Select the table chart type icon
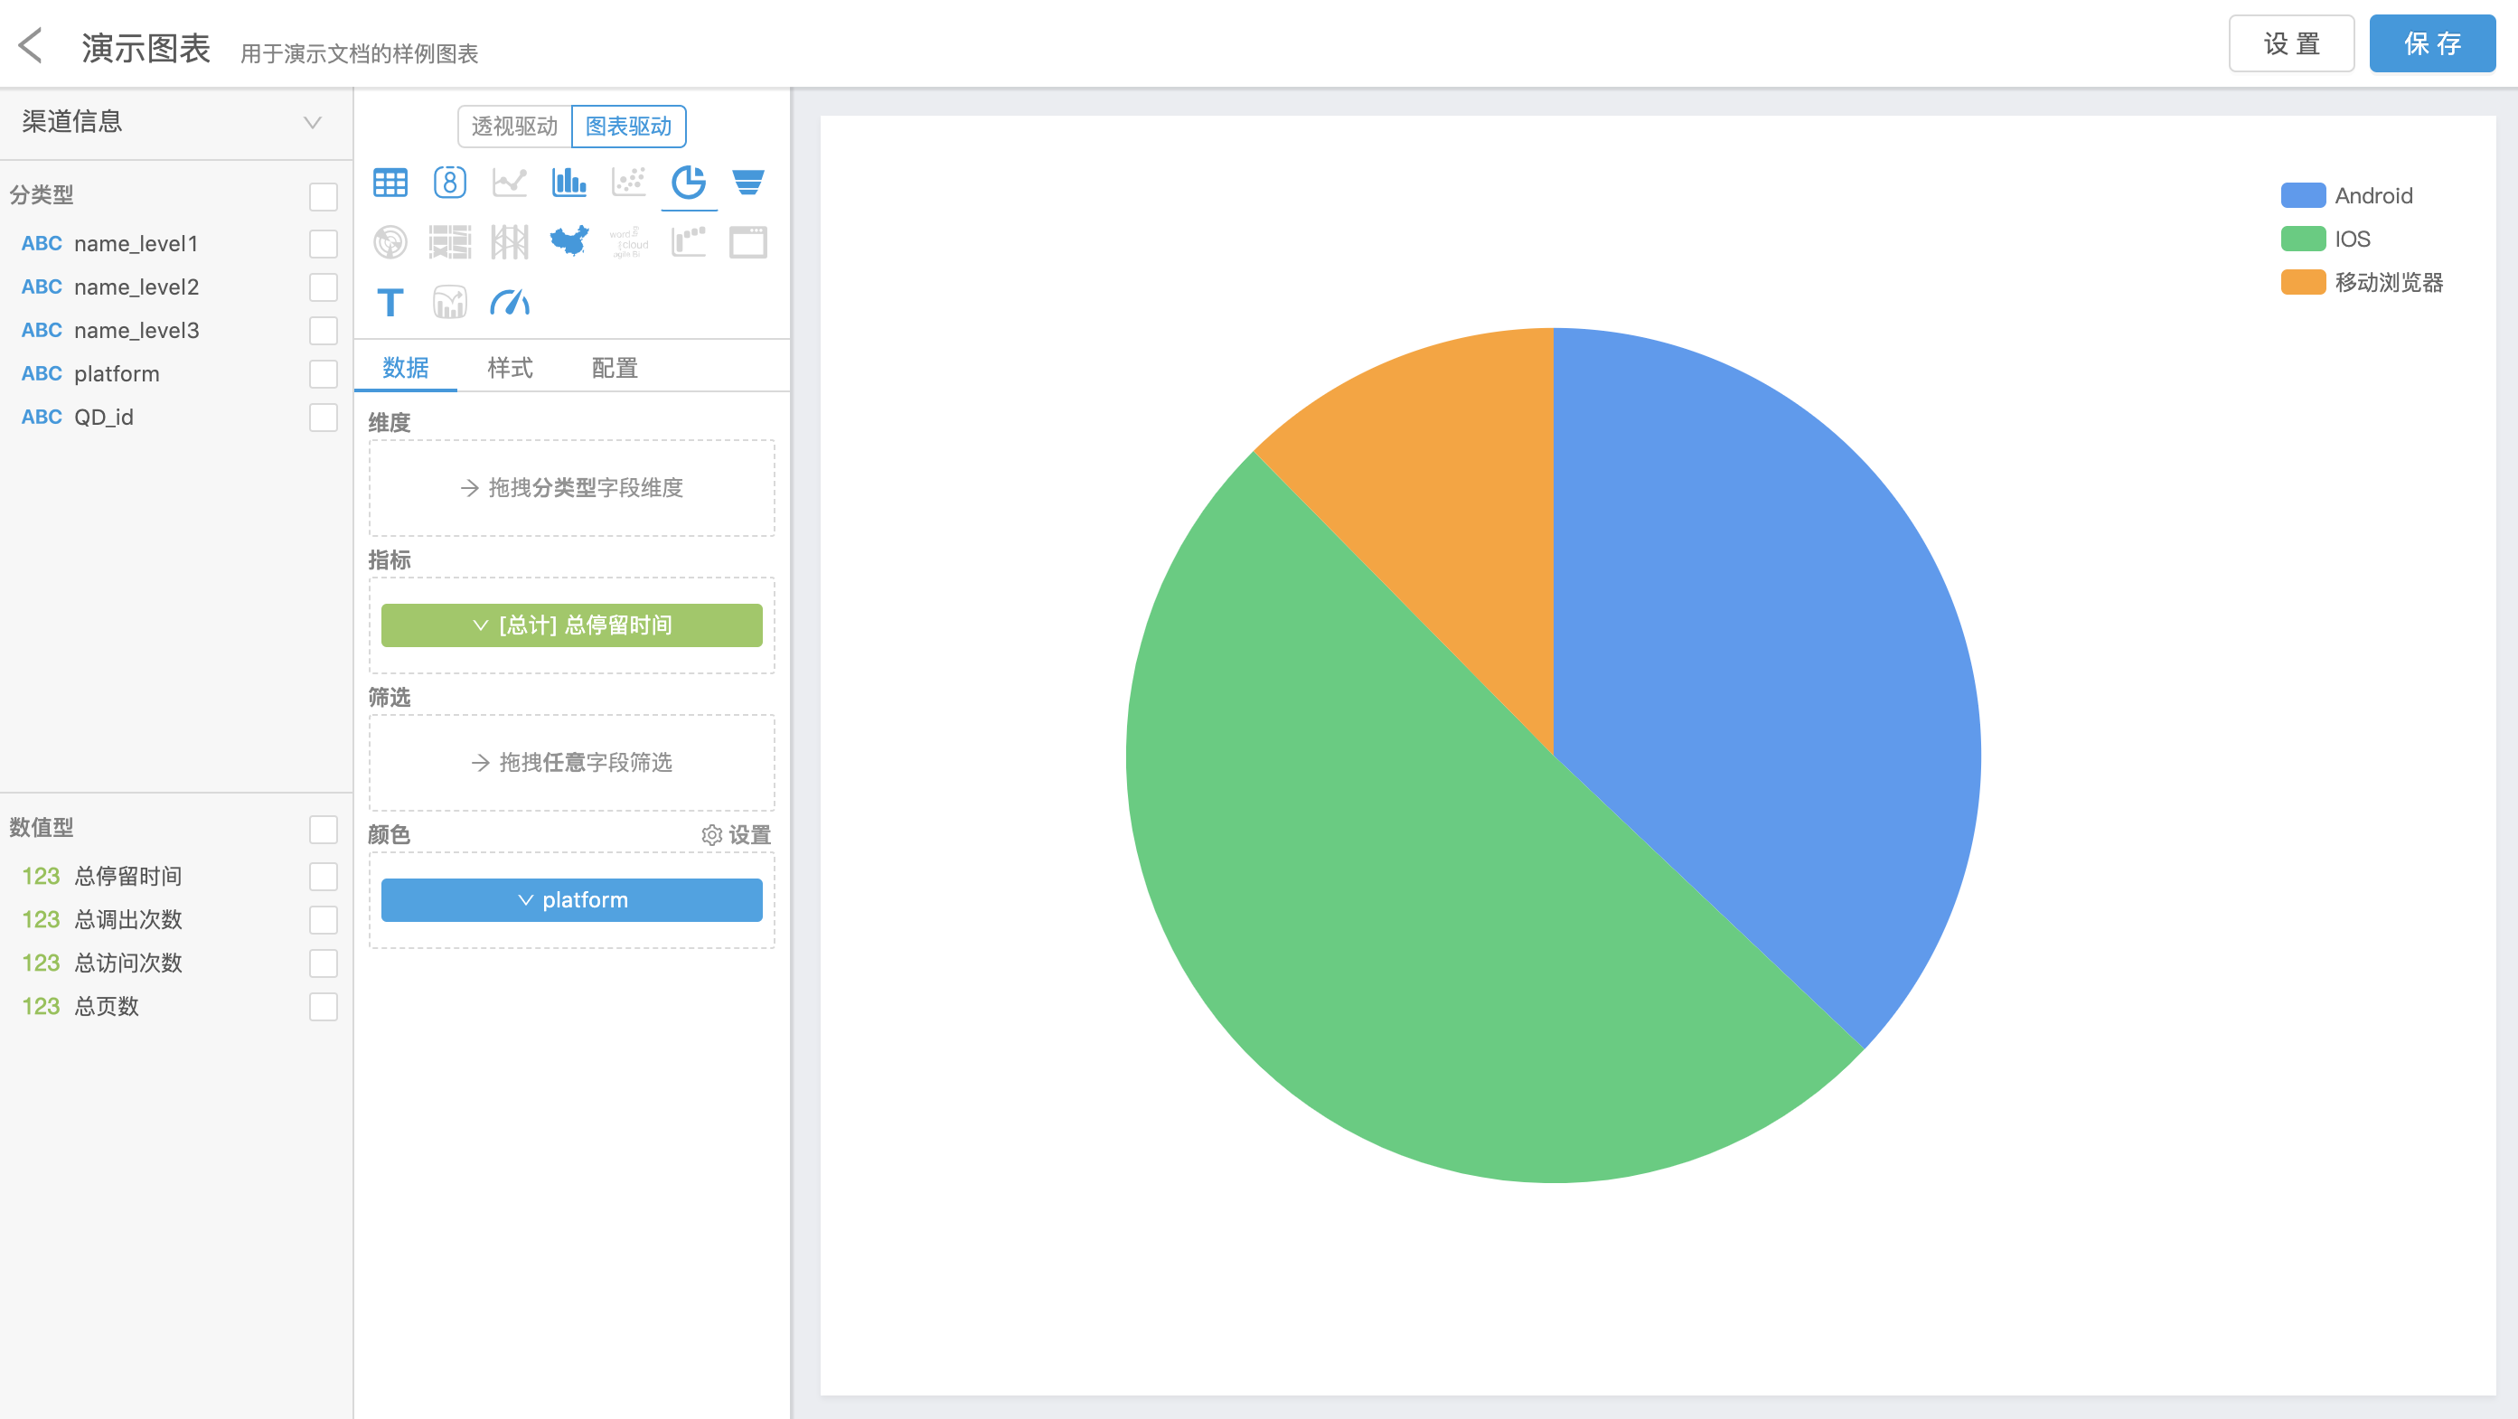Viewport: 2518px width, 1419px height. tap(390, 183)
